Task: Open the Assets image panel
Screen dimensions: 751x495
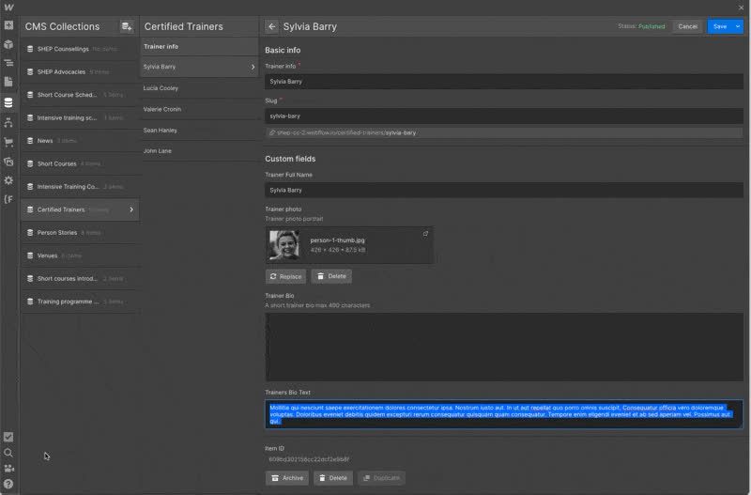Action: coord(8,162)
